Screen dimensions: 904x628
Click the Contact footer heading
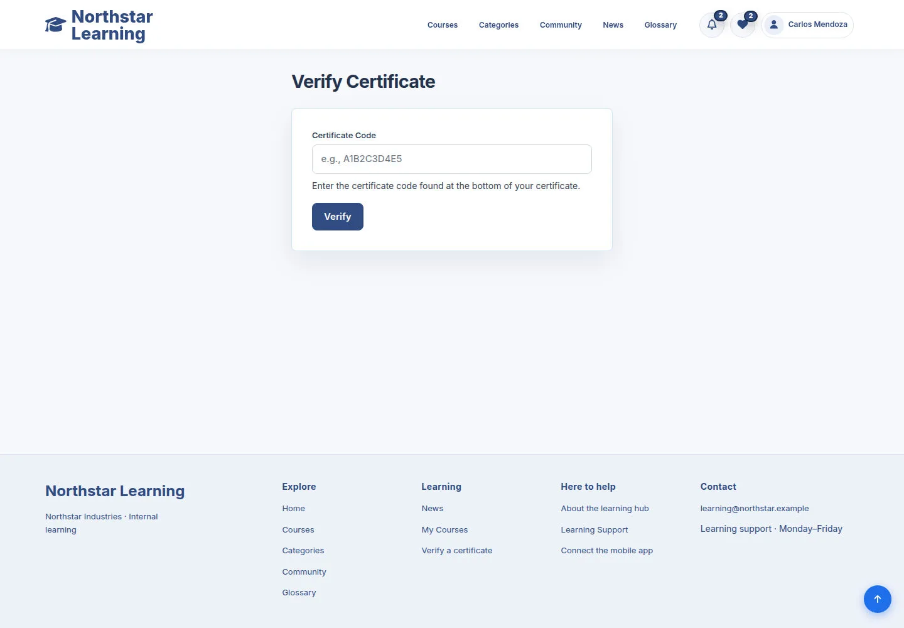(x=718, y=487)
